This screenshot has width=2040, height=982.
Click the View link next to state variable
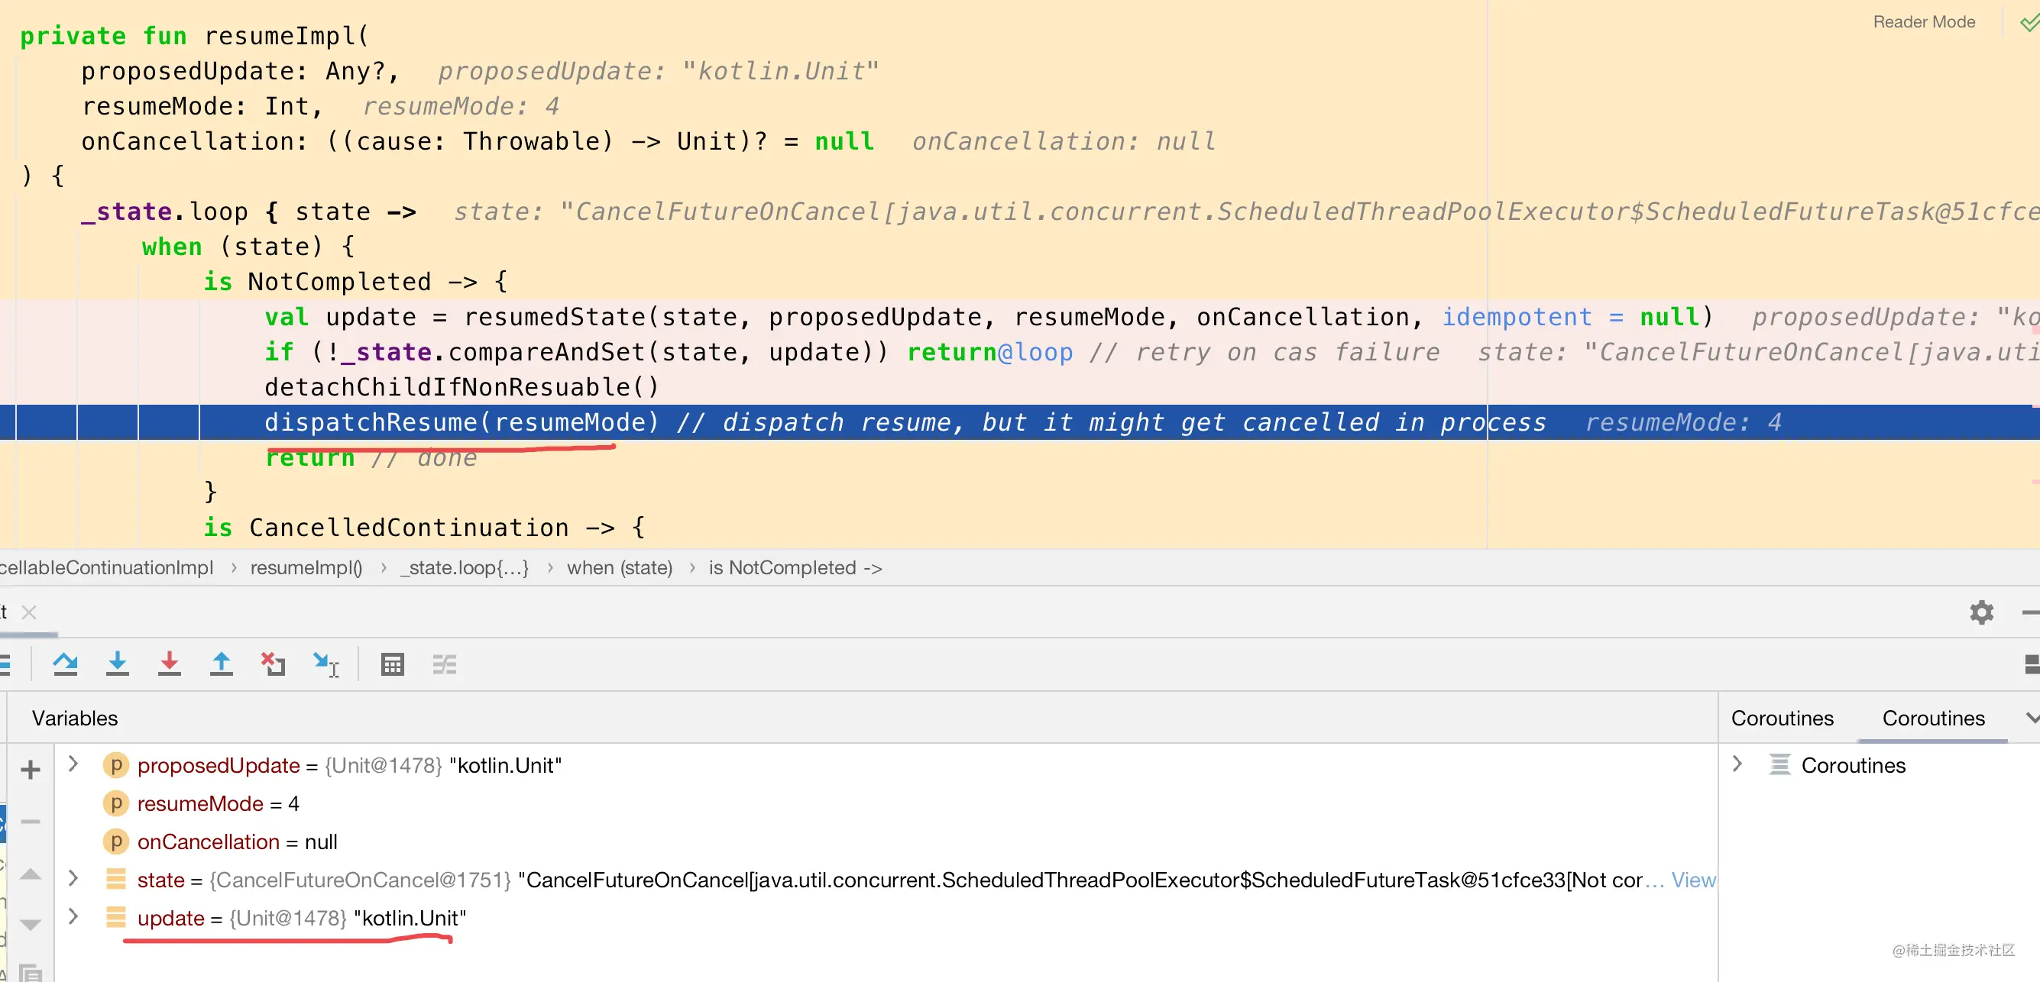(x=1694, y=880)
